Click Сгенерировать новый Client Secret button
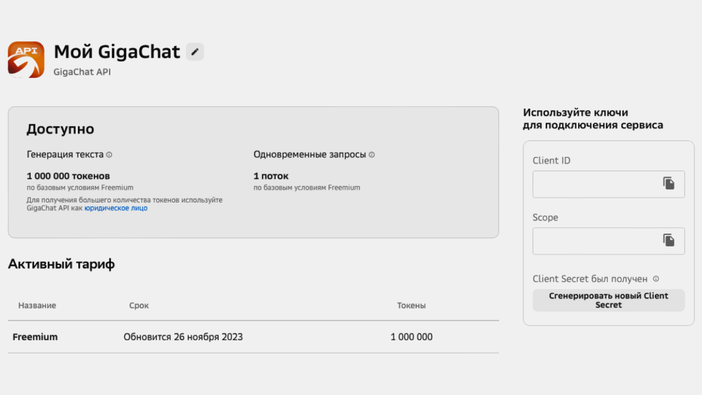Screen dimensions: 702x395 [609, 300]
